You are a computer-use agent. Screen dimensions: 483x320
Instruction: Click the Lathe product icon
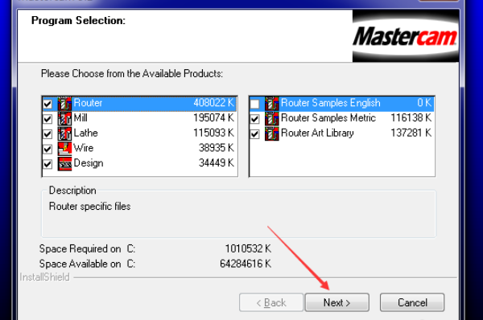pos(64,133)
